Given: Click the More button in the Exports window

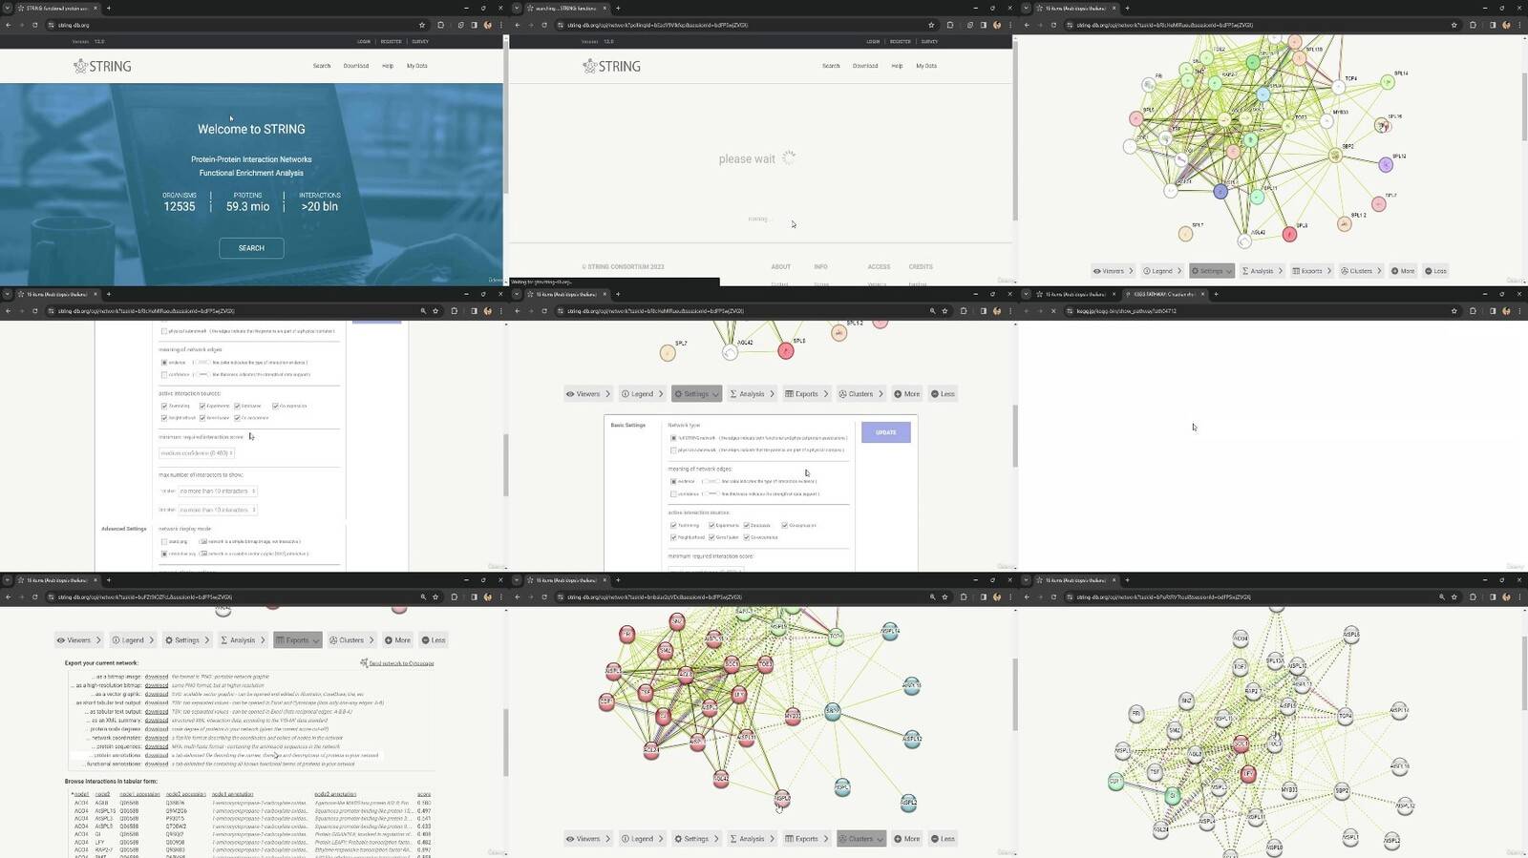Looking at the screenshot, I should (397, 640).
